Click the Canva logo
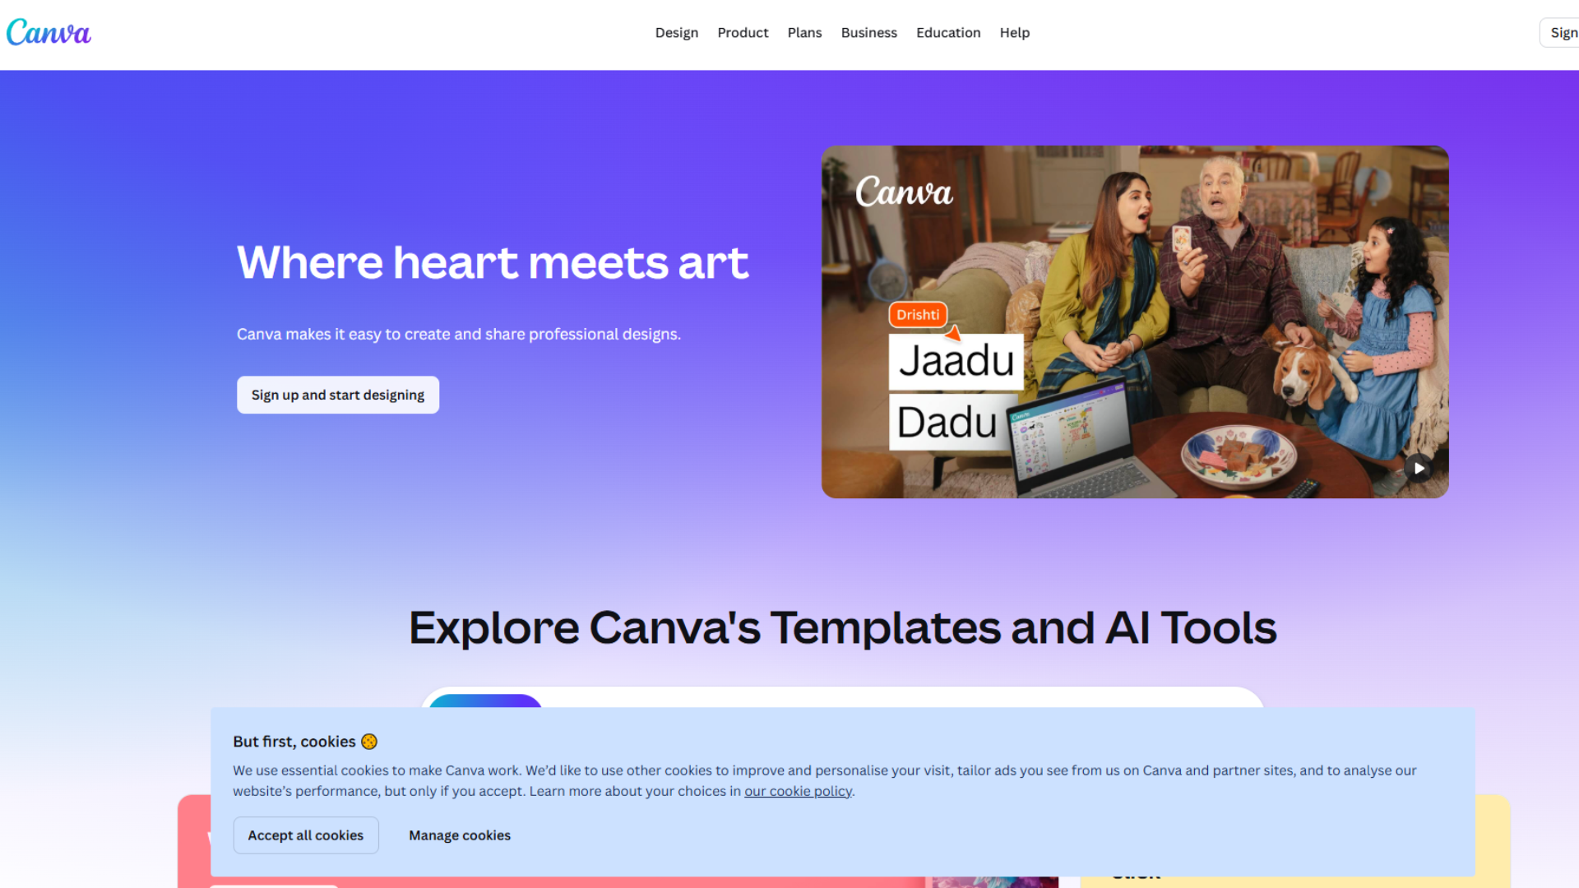This screenshot has width=1579, height=888. (x=49, y=32)
